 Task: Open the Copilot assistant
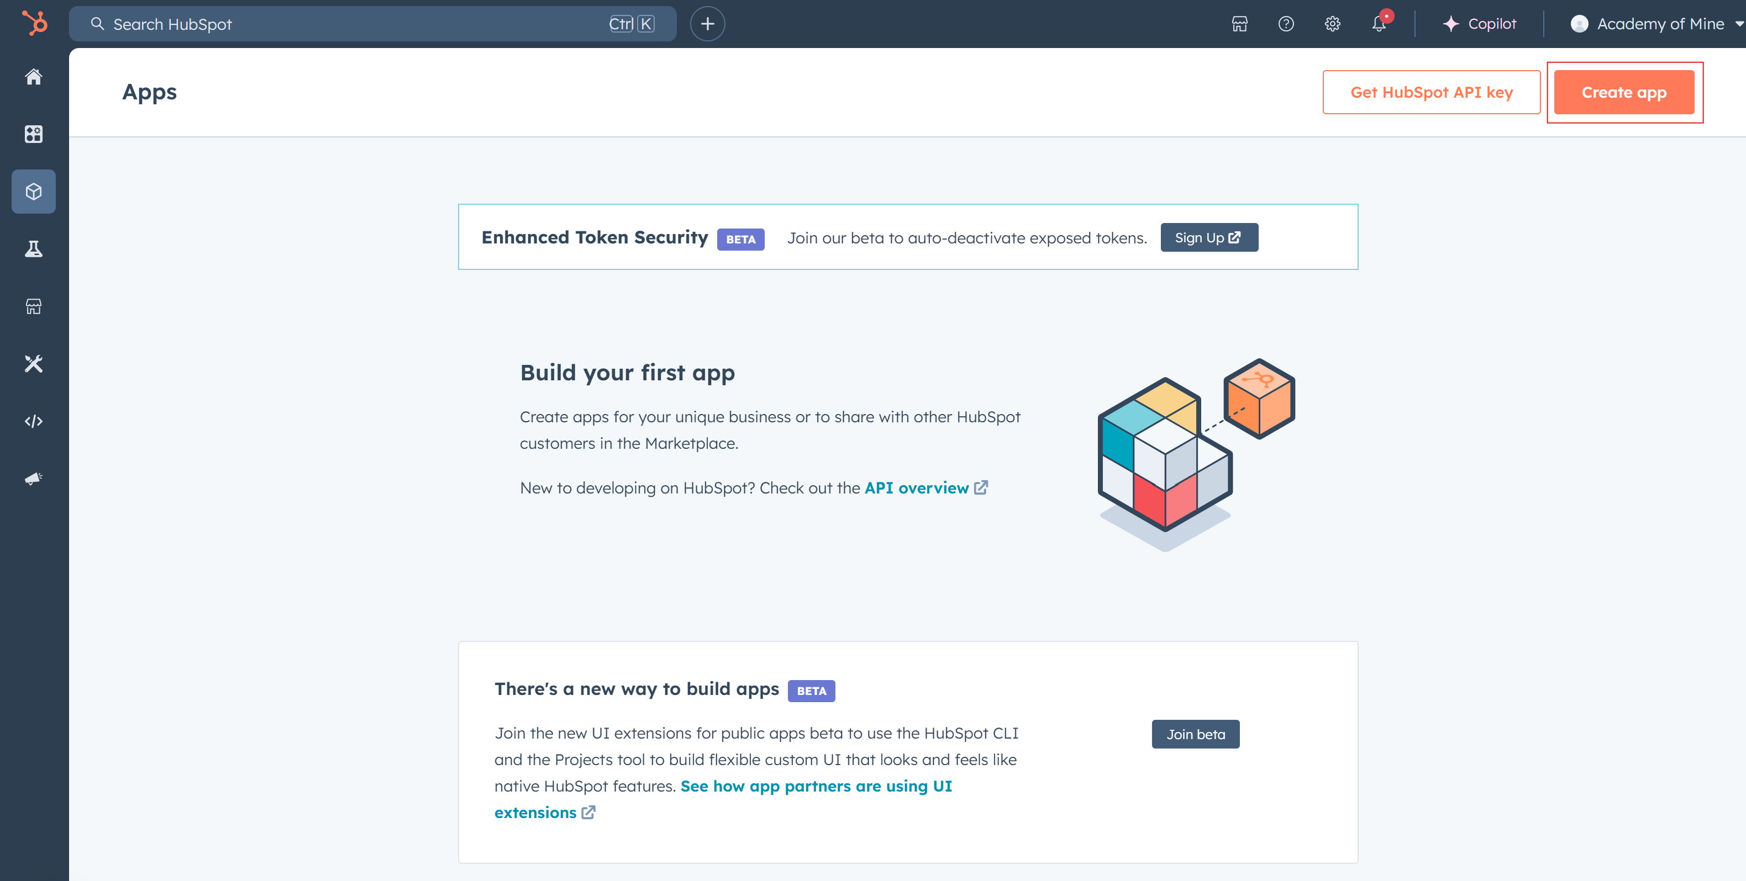coord(1480,24)
